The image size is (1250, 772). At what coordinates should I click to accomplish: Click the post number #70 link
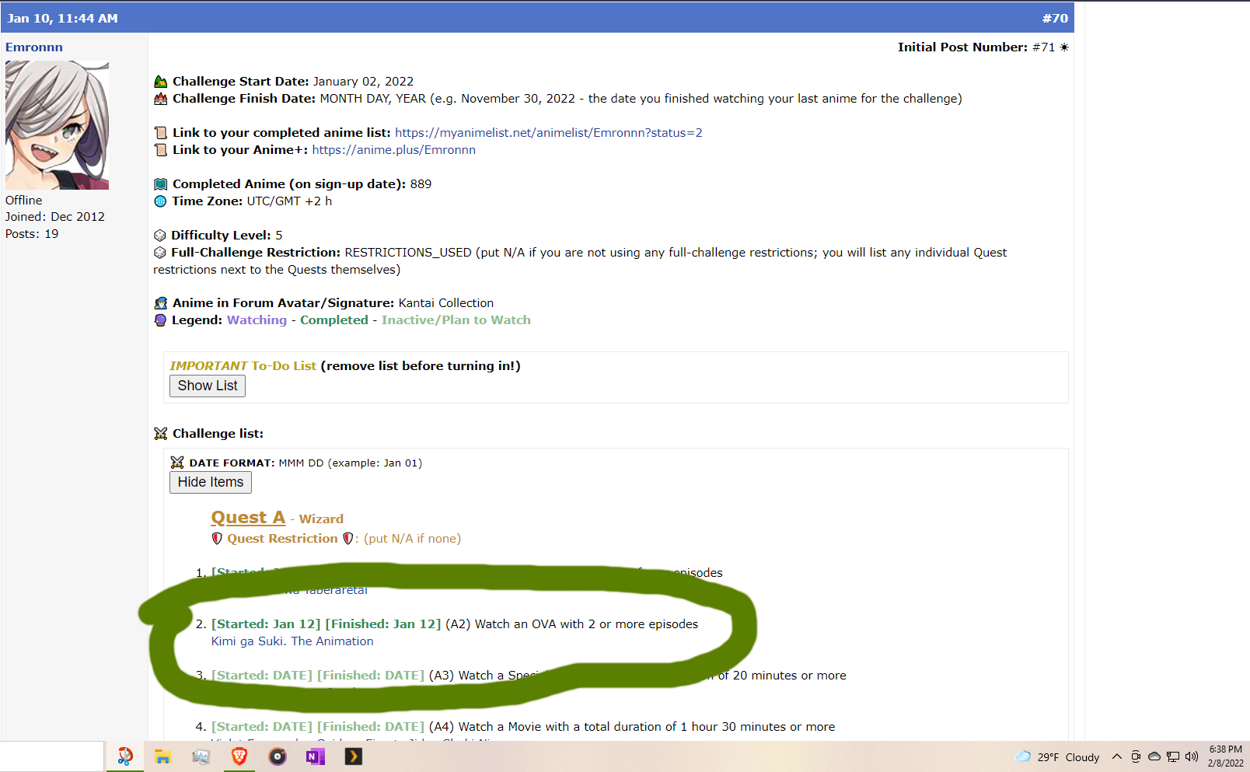pyautogui.click(x=1054, y=18)
